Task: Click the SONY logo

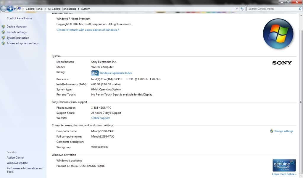Action: point(282,63)
